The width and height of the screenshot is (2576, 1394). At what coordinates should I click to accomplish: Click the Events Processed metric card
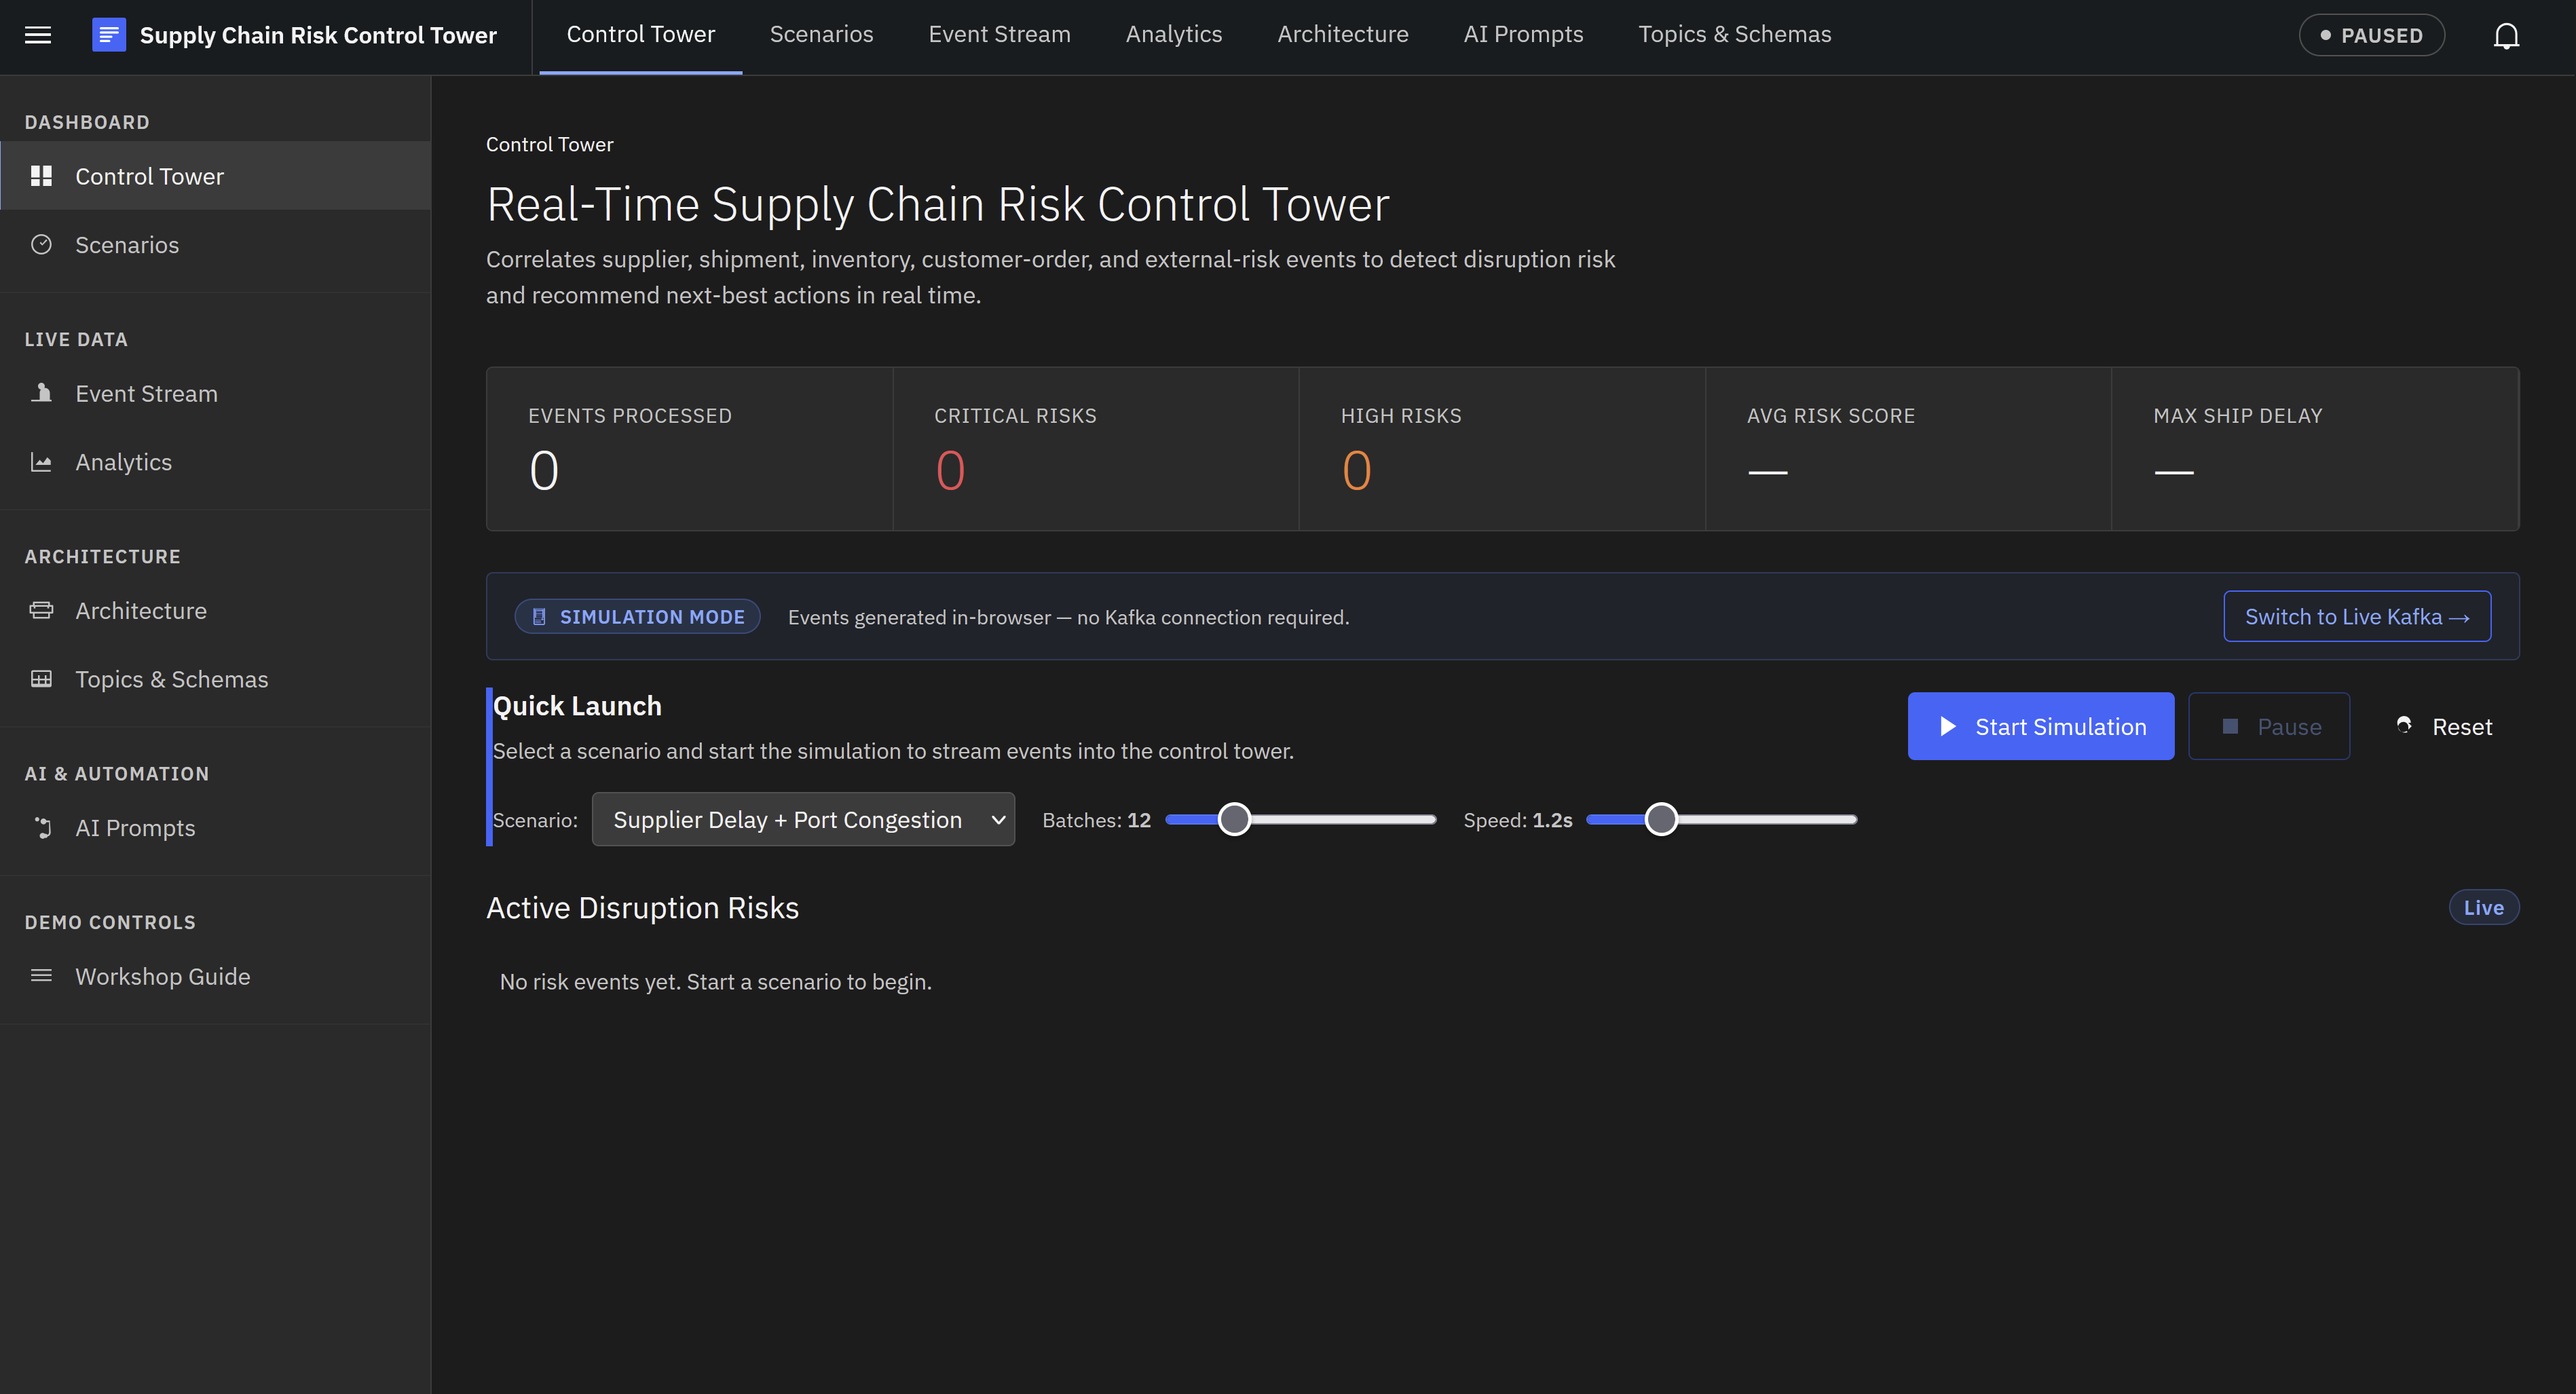[x=690, y=449]
